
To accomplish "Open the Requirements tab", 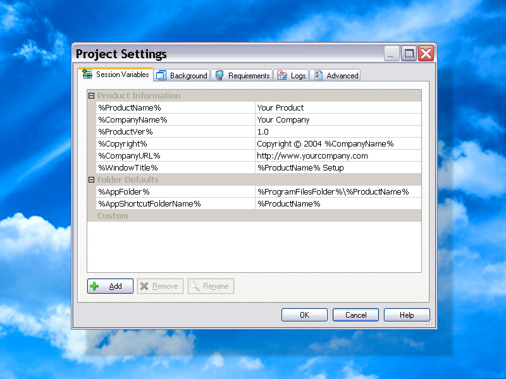I will (242, 75).
